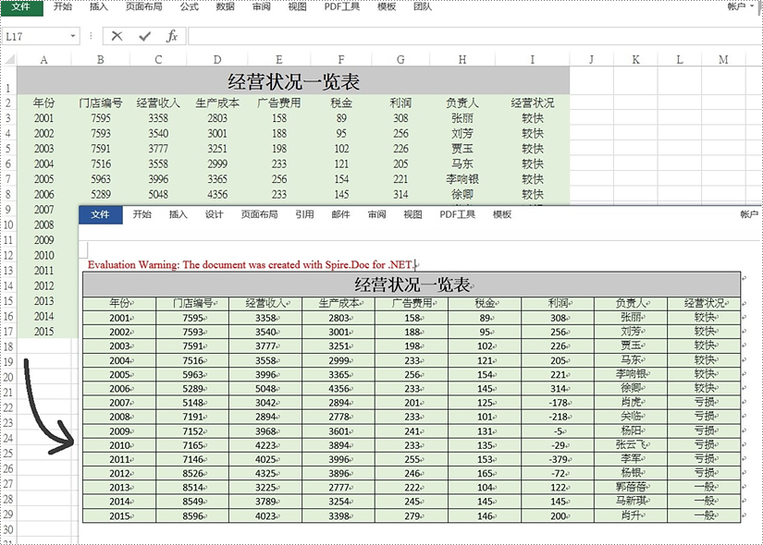Open Excel 帐户 menu
The width and height of the screenshot is (763, 545).
point(742,6)
